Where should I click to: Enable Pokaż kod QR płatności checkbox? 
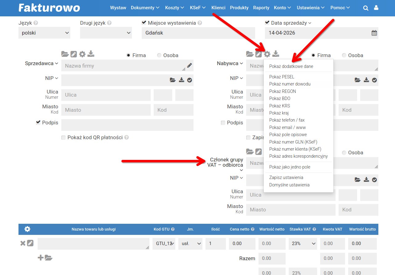click(x=63, y=138)
